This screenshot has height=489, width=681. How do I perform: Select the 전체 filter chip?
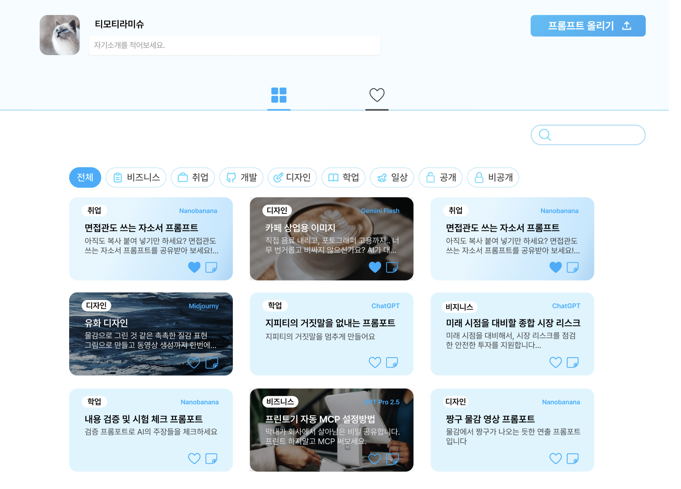[85, 177]
